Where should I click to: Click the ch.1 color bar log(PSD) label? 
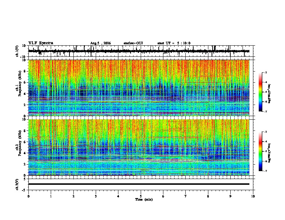[x=270, y=93]
